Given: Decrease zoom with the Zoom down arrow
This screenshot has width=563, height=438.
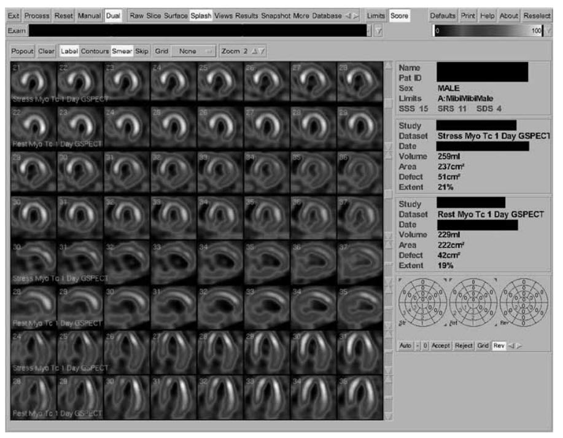Looking at the screenshot, I should (262, 52).
